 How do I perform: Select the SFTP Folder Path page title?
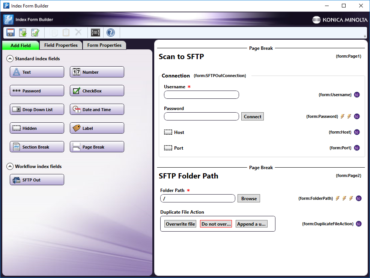(188, 176)
